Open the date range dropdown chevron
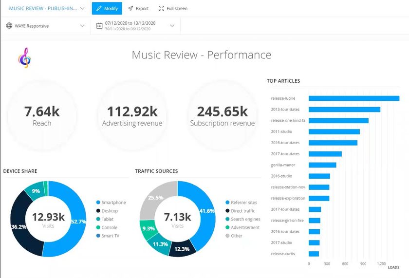This screenshot has height=278, width=409. click(x=172, y=25)
